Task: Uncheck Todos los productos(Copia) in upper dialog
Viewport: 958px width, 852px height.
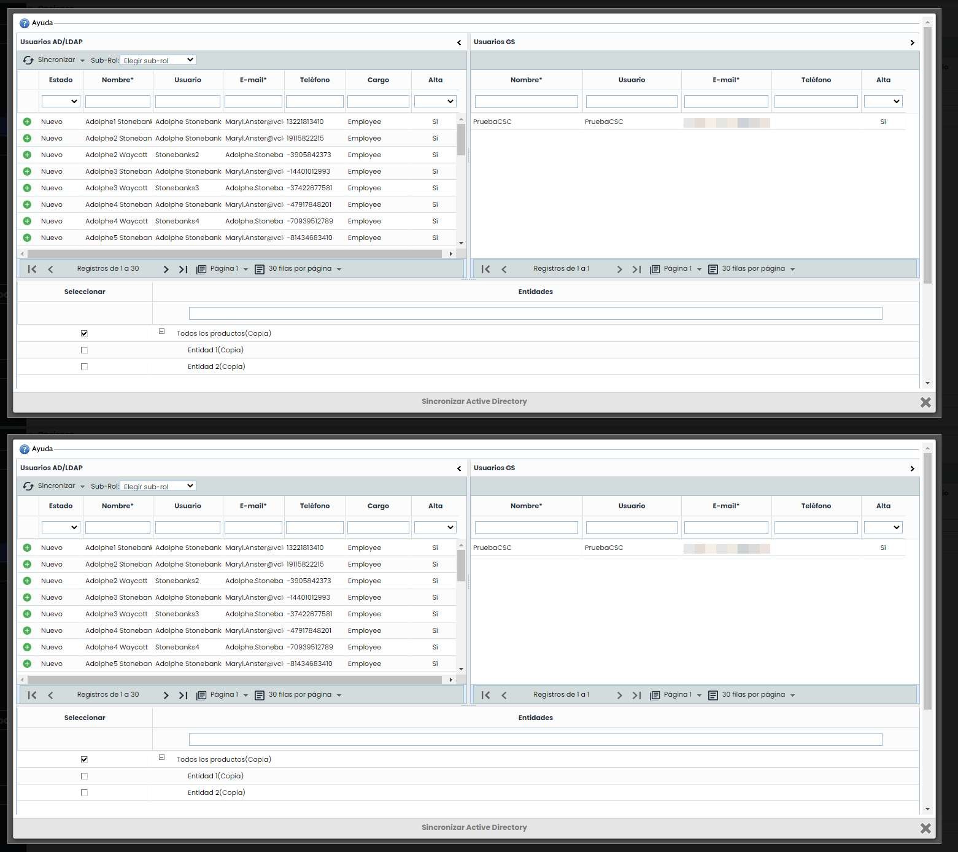Action: tap(84, 333)
